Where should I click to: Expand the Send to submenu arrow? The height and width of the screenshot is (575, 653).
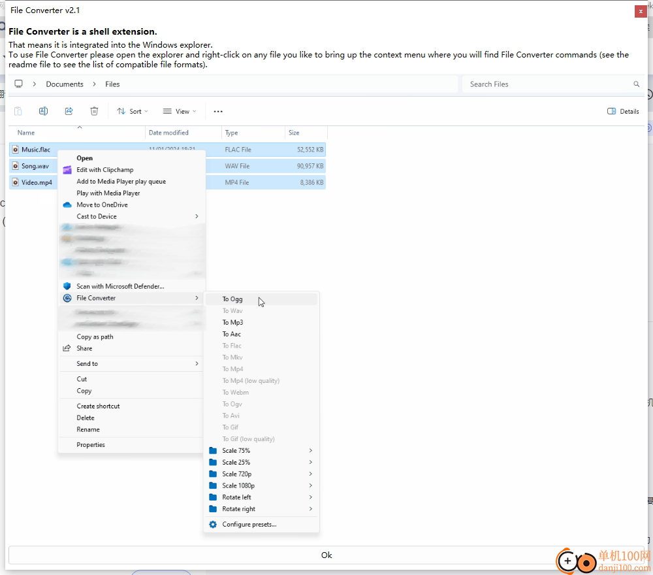tap(197, 364)
